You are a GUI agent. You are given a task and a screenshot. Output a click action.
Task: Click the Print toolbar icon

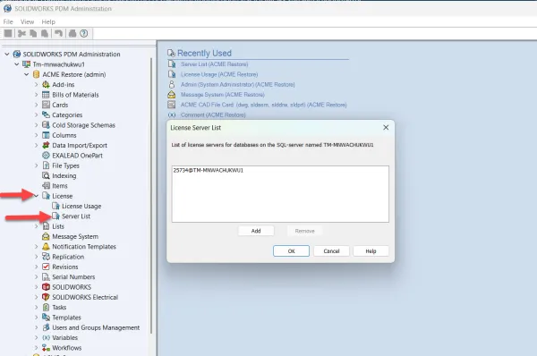72,33
